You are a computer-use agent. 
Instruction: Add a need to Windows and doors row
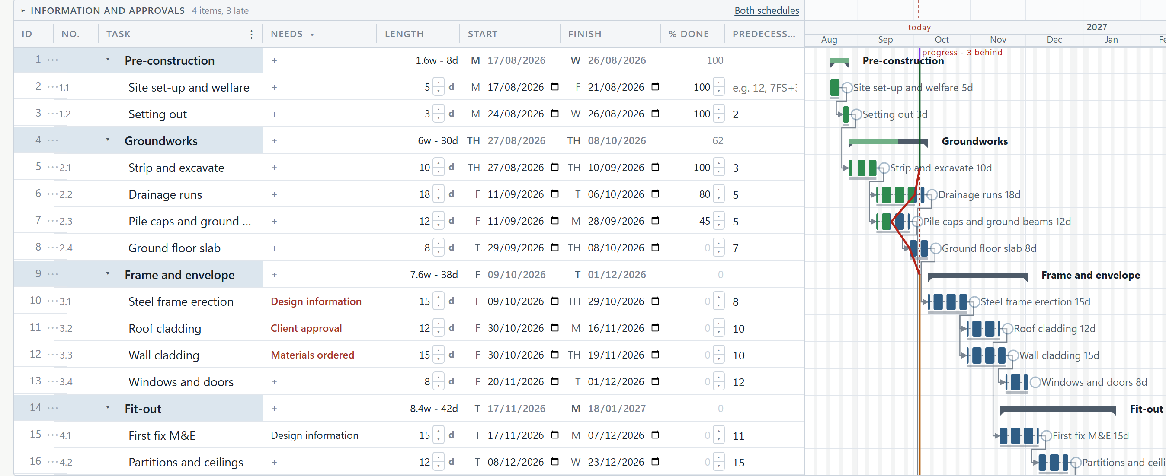274,381
